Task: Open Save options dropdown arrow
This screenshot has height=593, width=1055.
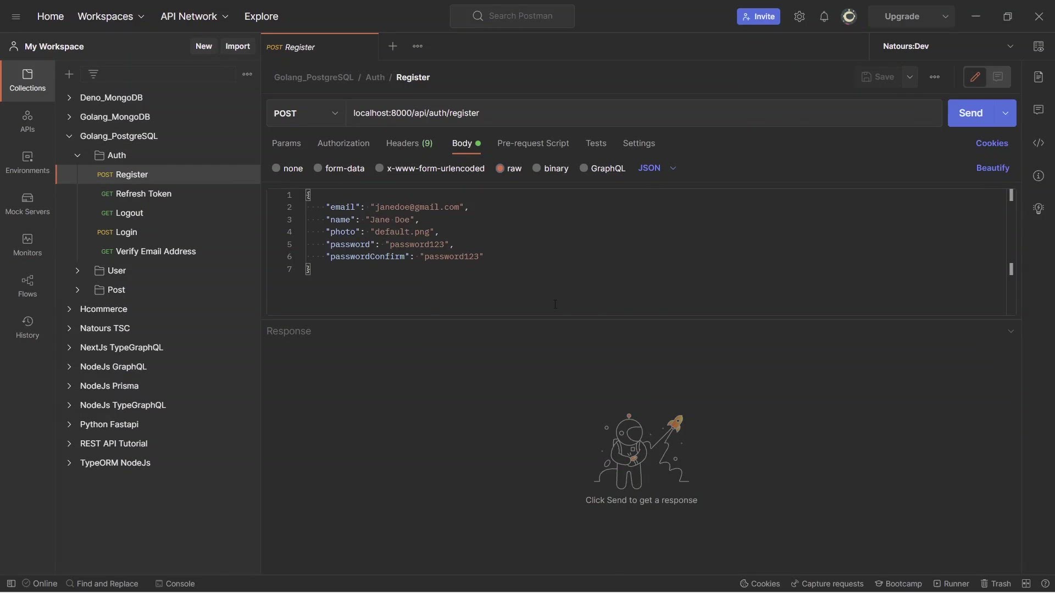Action: [910, 77]
